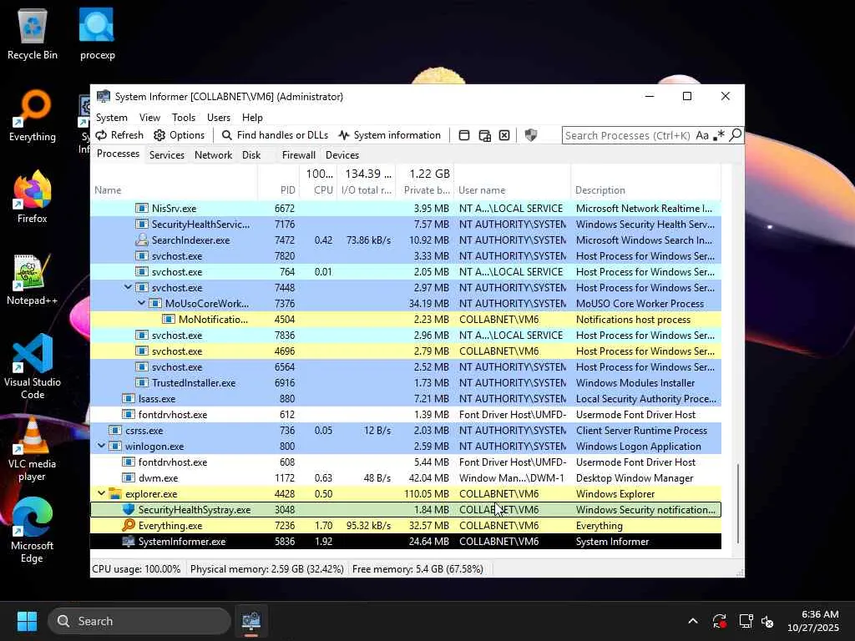Open procexp desktop icon
855x641 pixels.
click(97, 33)
